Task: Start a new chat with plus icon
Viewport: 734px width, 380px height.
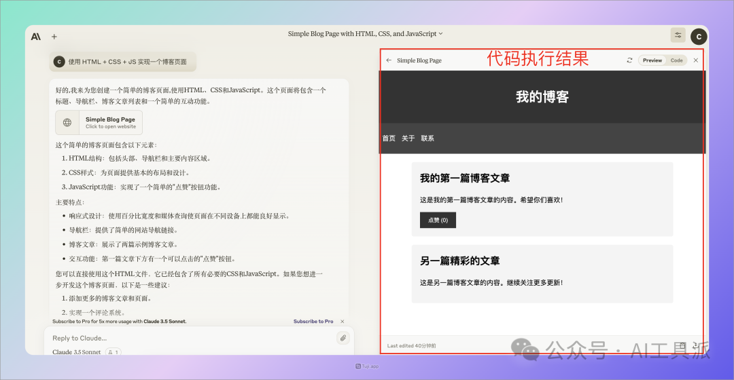Action: click(x=54, y=37)
